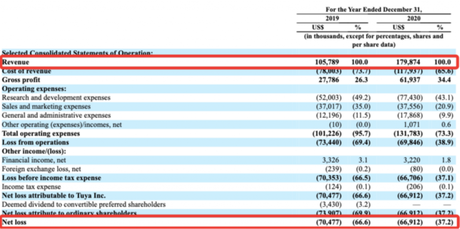The image size is (460, 229).
Task: Click the Total operating expenses row label
Action: [x=41, y=133]
